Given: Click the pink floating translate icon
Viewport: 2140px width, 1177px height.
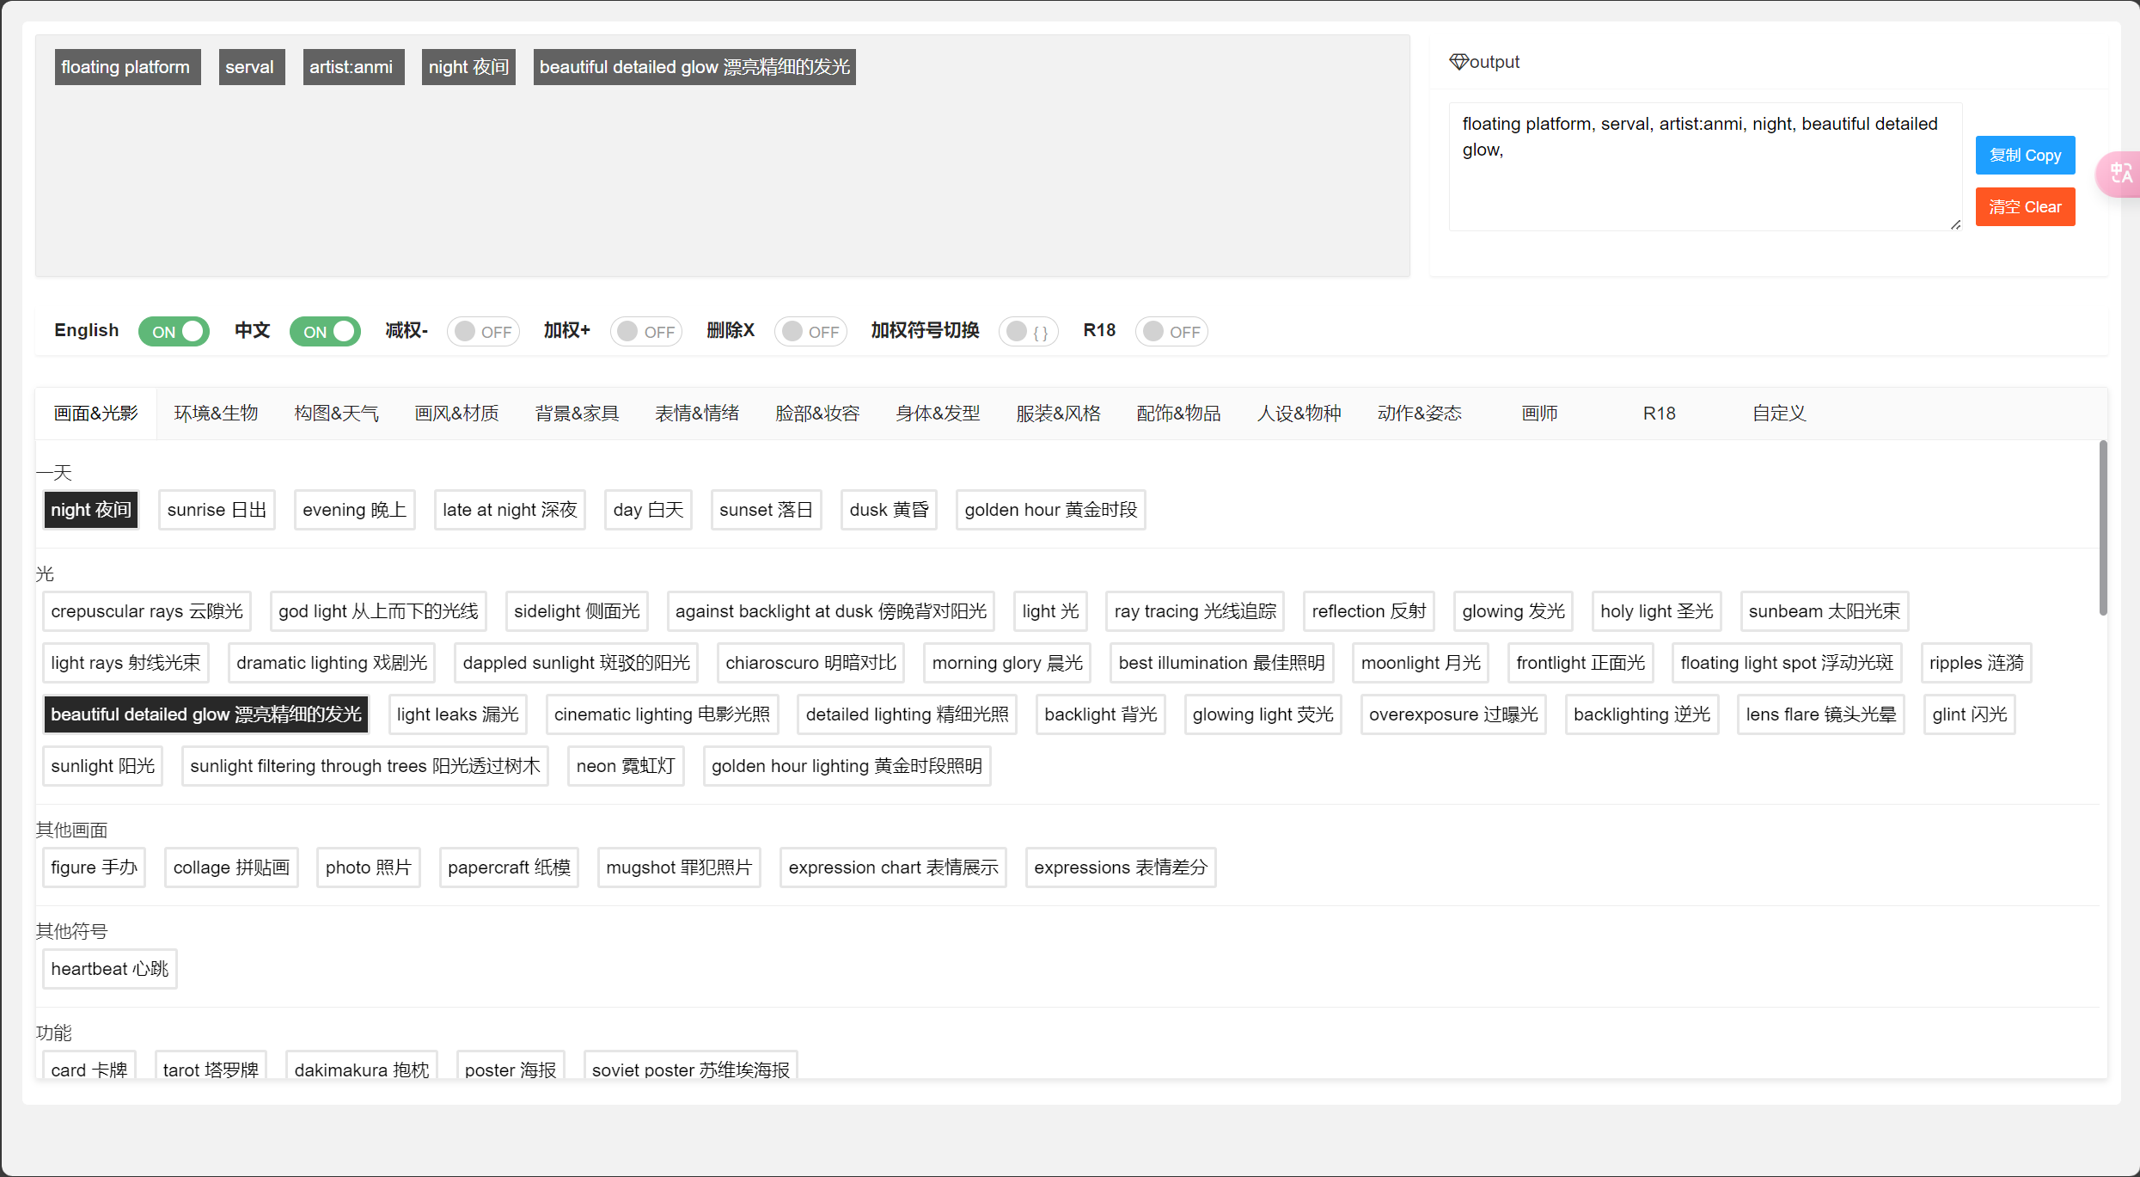Looking at the screenshot, I should coord(2119,175).
